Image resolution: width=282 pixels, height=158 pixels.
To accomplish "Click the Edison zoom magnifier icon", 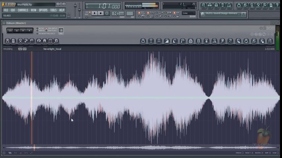I will pos(56,41).
